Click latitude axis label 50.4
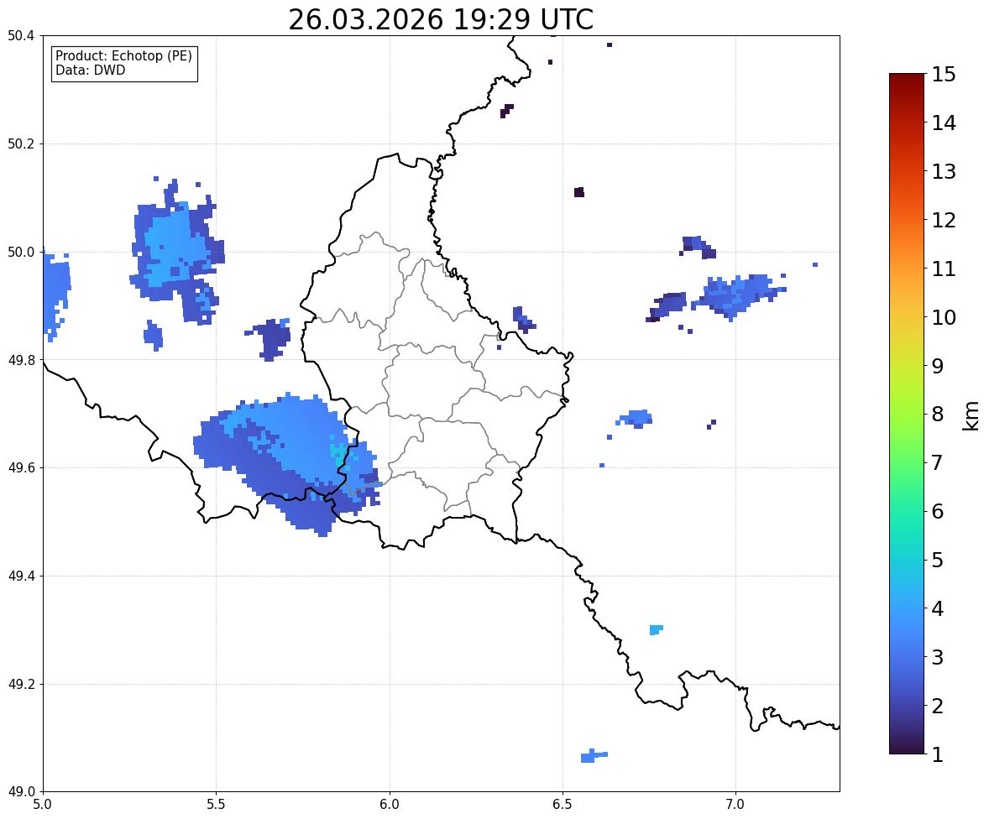Screen dimensions: 989x819 [x=21, y=36]
